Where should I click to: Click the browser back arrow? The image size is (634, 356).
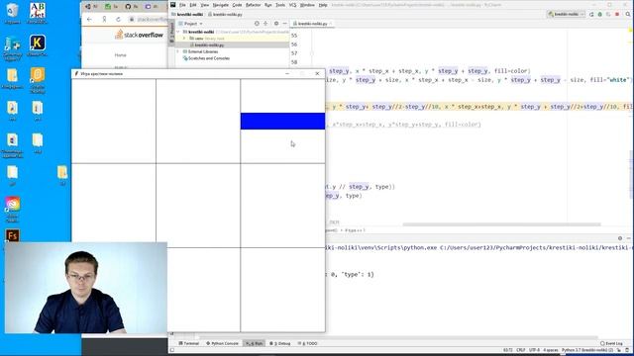point(90,20)
